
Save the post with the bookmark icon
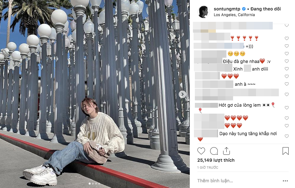coord(285,151)
